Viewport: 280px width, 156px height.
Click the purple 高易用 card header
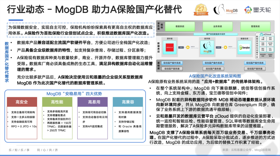(x=93, y=102)
